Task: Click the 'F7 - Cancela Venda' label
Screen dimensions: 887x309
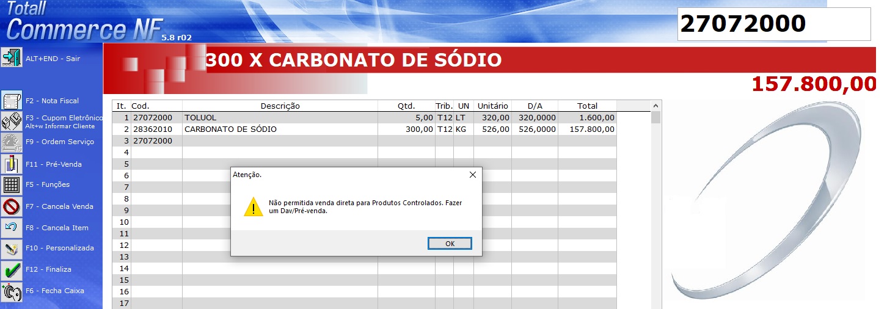Action: tap(59, 206)
